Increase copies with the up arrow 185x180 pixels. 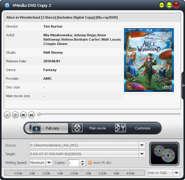tap(83, 161)
